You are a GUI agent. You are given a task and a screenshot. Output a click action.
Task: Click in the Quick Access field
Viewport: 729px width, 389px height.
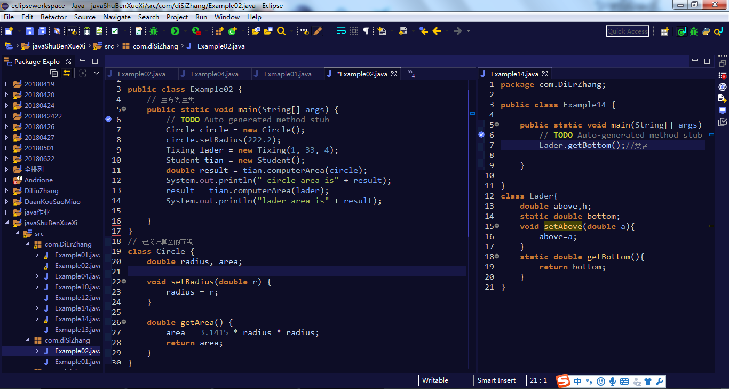point(628,31)
